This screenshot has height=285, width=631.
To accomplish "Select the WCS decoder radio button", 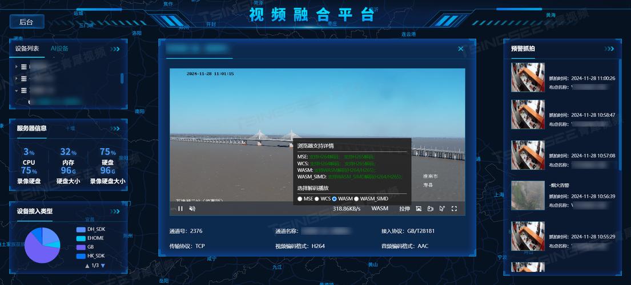I will tap(317, 199).
